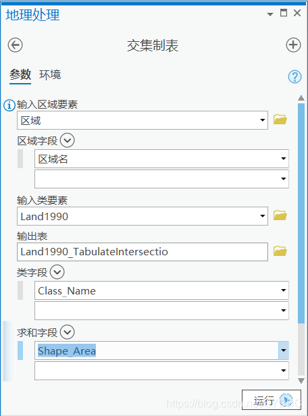Browse folder for 输入区域要素
Viewport: 308px width, 416px height.
click(280, 120)
